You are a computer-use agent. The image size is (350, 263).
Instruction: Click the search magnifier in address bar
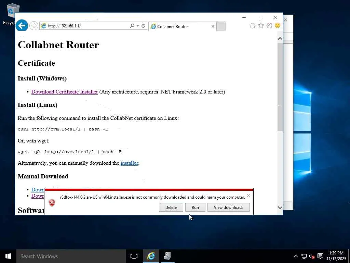pos(132,26)
